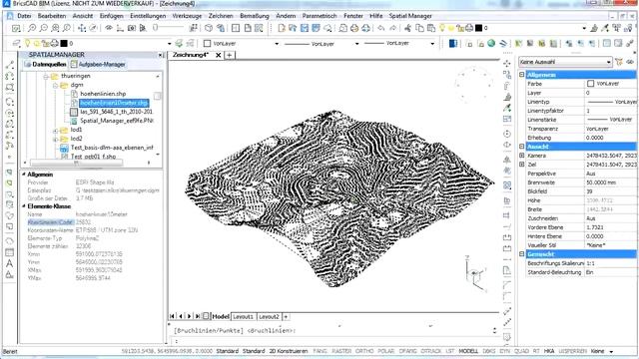Image resolution: width=639 pixels, height=359 pixels.
Task: Click the command line input field
Action: (334, 341)
